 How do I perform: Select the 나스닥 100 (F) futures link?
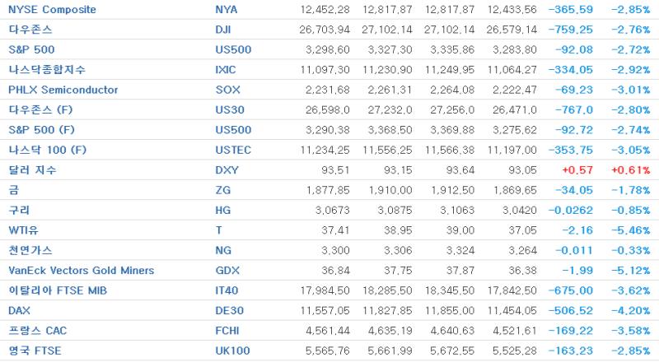48,150
